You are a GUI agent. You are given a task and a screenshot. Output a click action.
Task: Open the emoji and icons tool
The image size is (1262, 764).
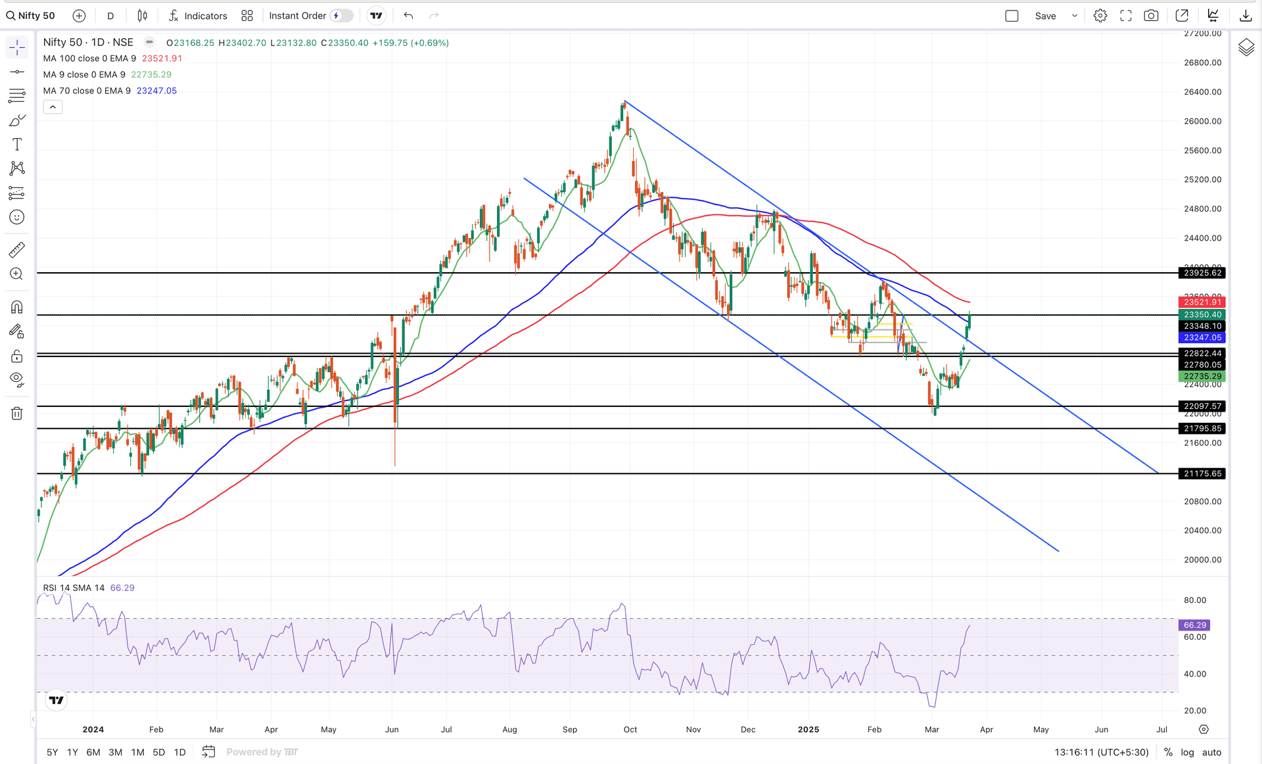[17, 217]
